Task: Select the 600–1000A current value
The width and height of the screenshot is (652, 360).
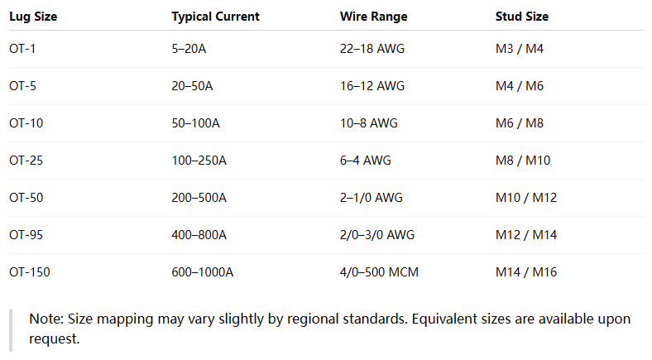Action: (x=202, y=272)
